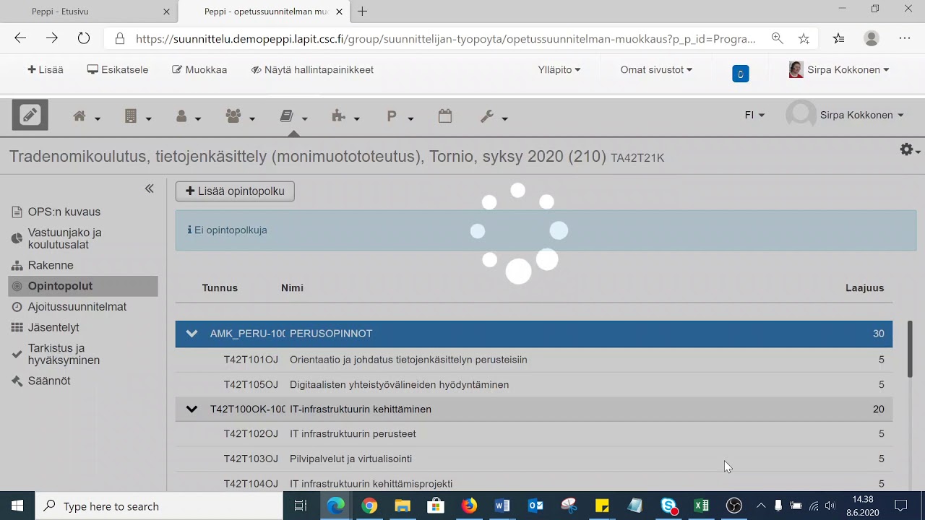Open Excel from the taskbar
Image resolution: width=925 pixels, height=520 pixels.
(701, 506)
